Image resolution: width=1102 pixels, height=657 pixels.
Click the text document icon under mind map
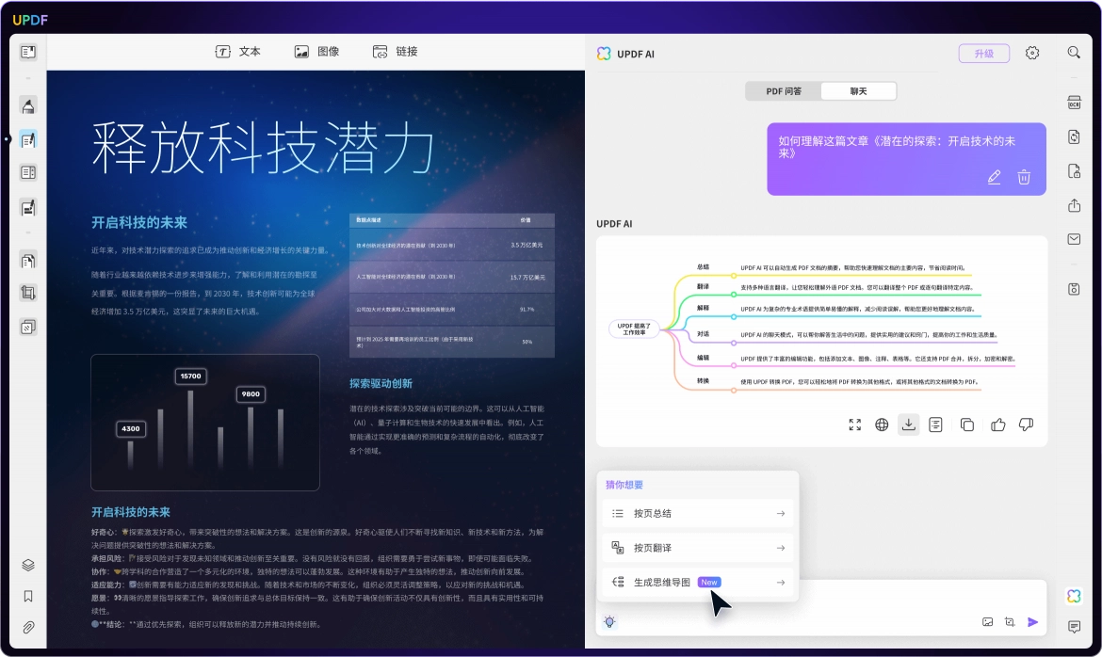tap(935, 425)
